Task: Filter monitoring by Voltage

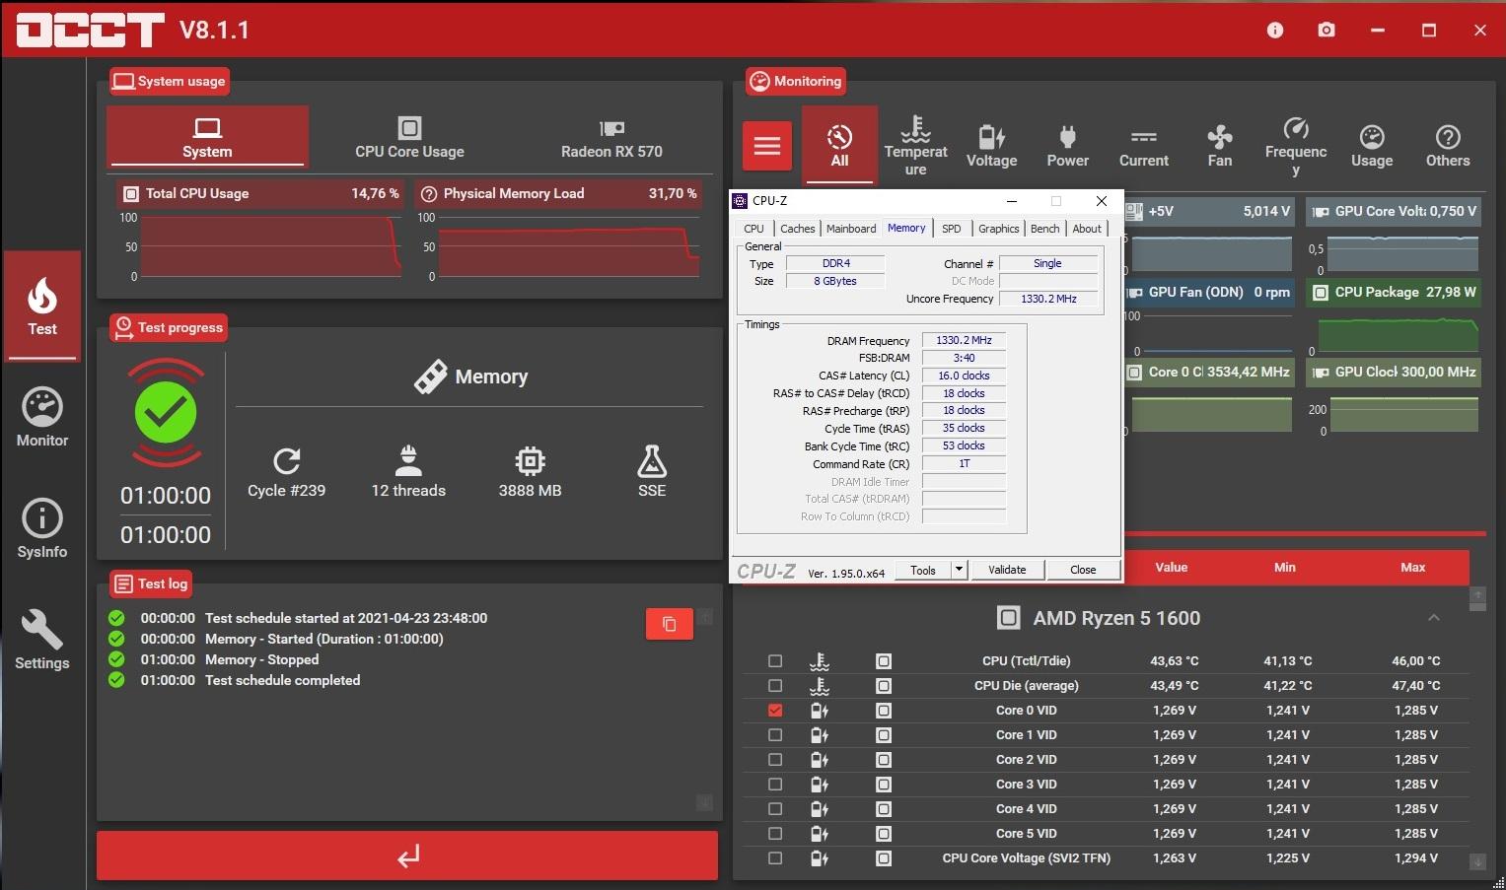Action: point(991,145)
